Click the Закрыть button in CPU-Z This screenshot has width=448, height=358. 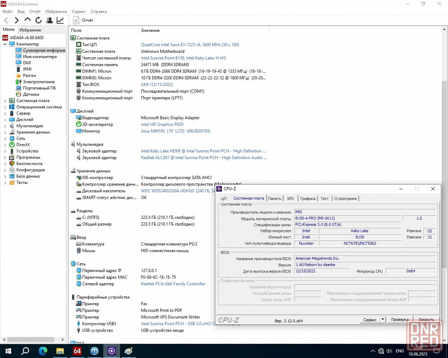(426, 320)
